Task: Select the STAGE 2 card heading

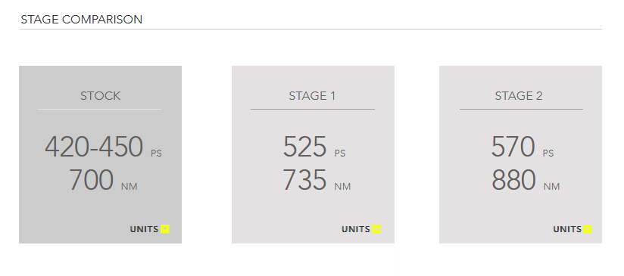Action: point(519,96)
